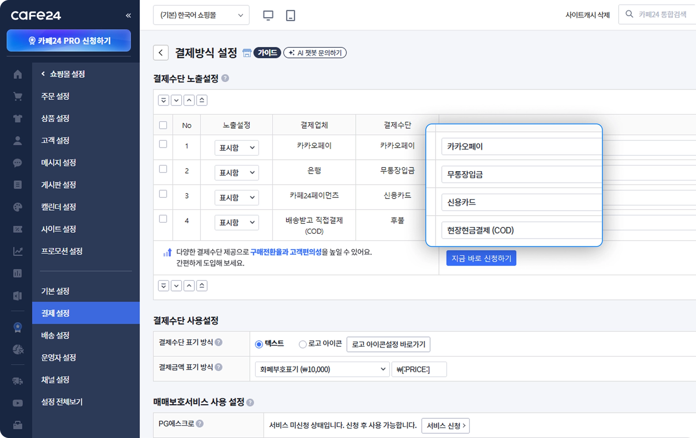Open 배송 설정 in sidebar menu
Screen dimensions: 696x438
pyautogui.click(x=55, y=335)
